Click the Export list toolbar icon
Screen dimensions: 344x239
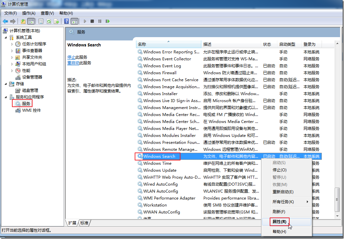(x=56, y=21)
